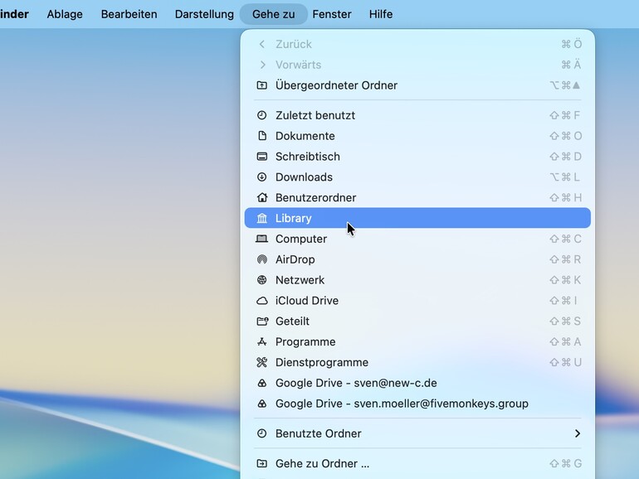
Task: Open Downloads from the Gehe zu menu
Action: 417,177
